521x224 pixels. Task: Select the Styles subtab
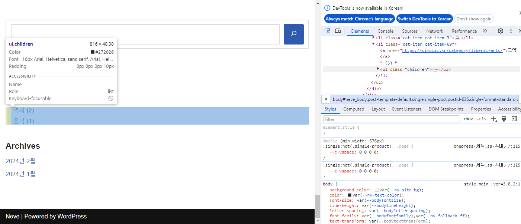click(x=330, y=109)
